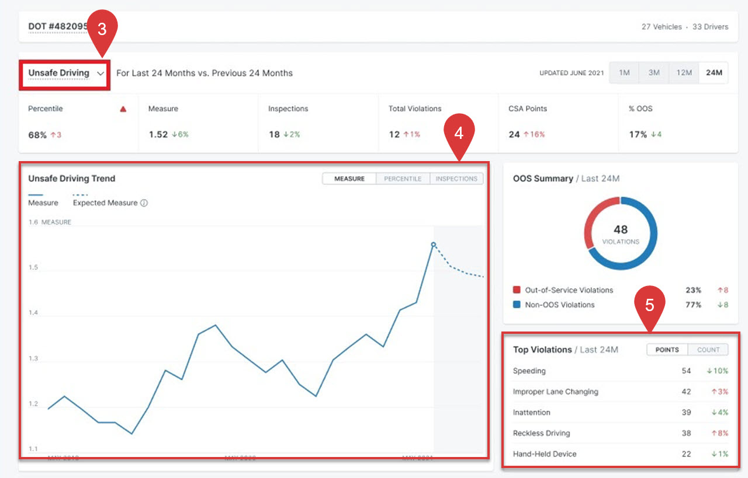Click the peak data point on trend line
The image size is (748, 478).
(x=433, y=245)
